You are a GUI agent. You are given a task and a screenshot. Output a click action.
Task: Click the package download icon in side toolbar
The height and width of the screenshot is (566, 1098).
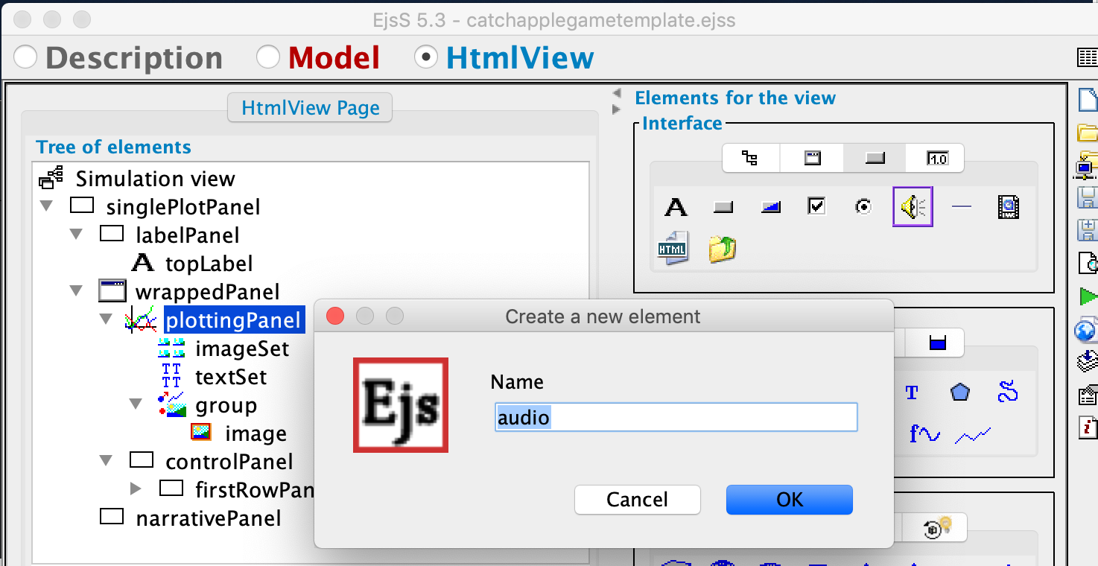1088,362
